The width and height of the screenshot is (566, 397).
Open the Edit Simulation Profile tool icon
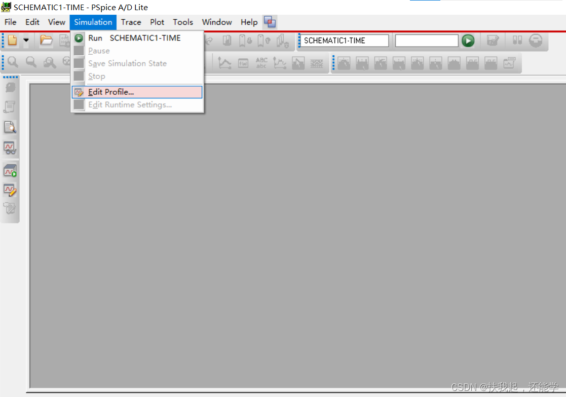pos(11,189)
